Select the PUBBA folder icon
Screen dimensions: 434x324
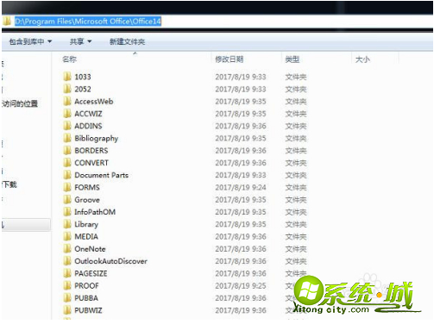coord(67,298)
